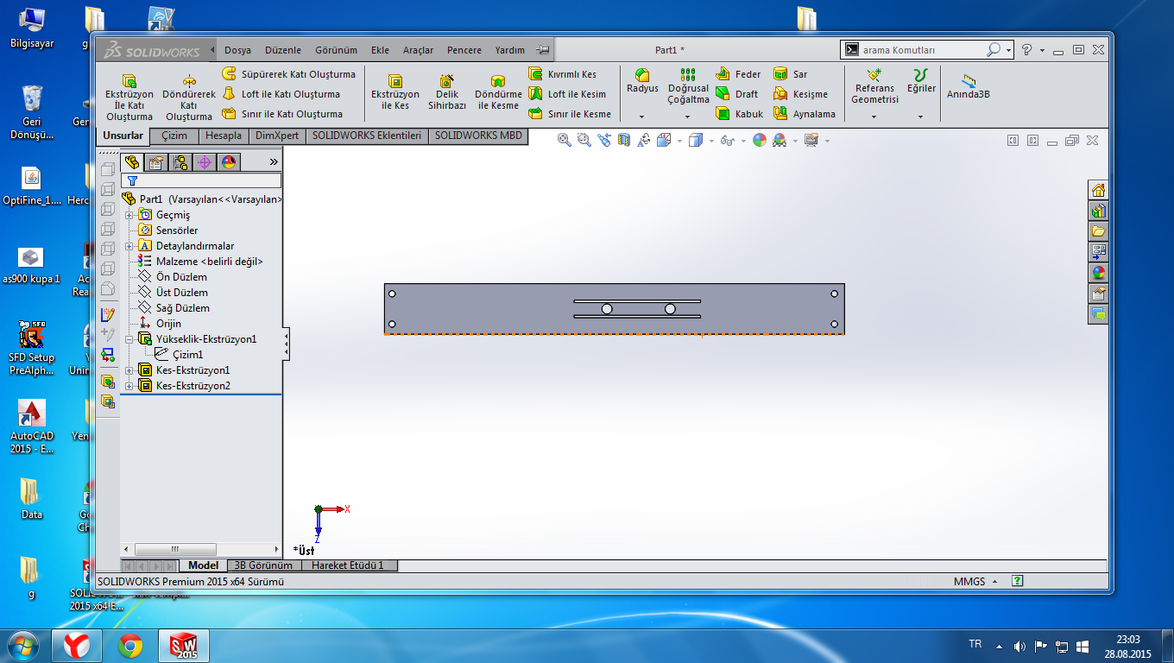The width and height of the screenshot is (1174, 663).
Task: Choose Loft ile Katı Oluşturma
Action: (x=281, y=94)
